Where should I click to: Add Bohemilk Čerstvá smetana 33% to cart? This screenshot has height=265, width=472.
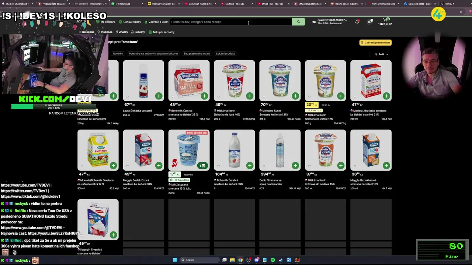click(204, 96)
